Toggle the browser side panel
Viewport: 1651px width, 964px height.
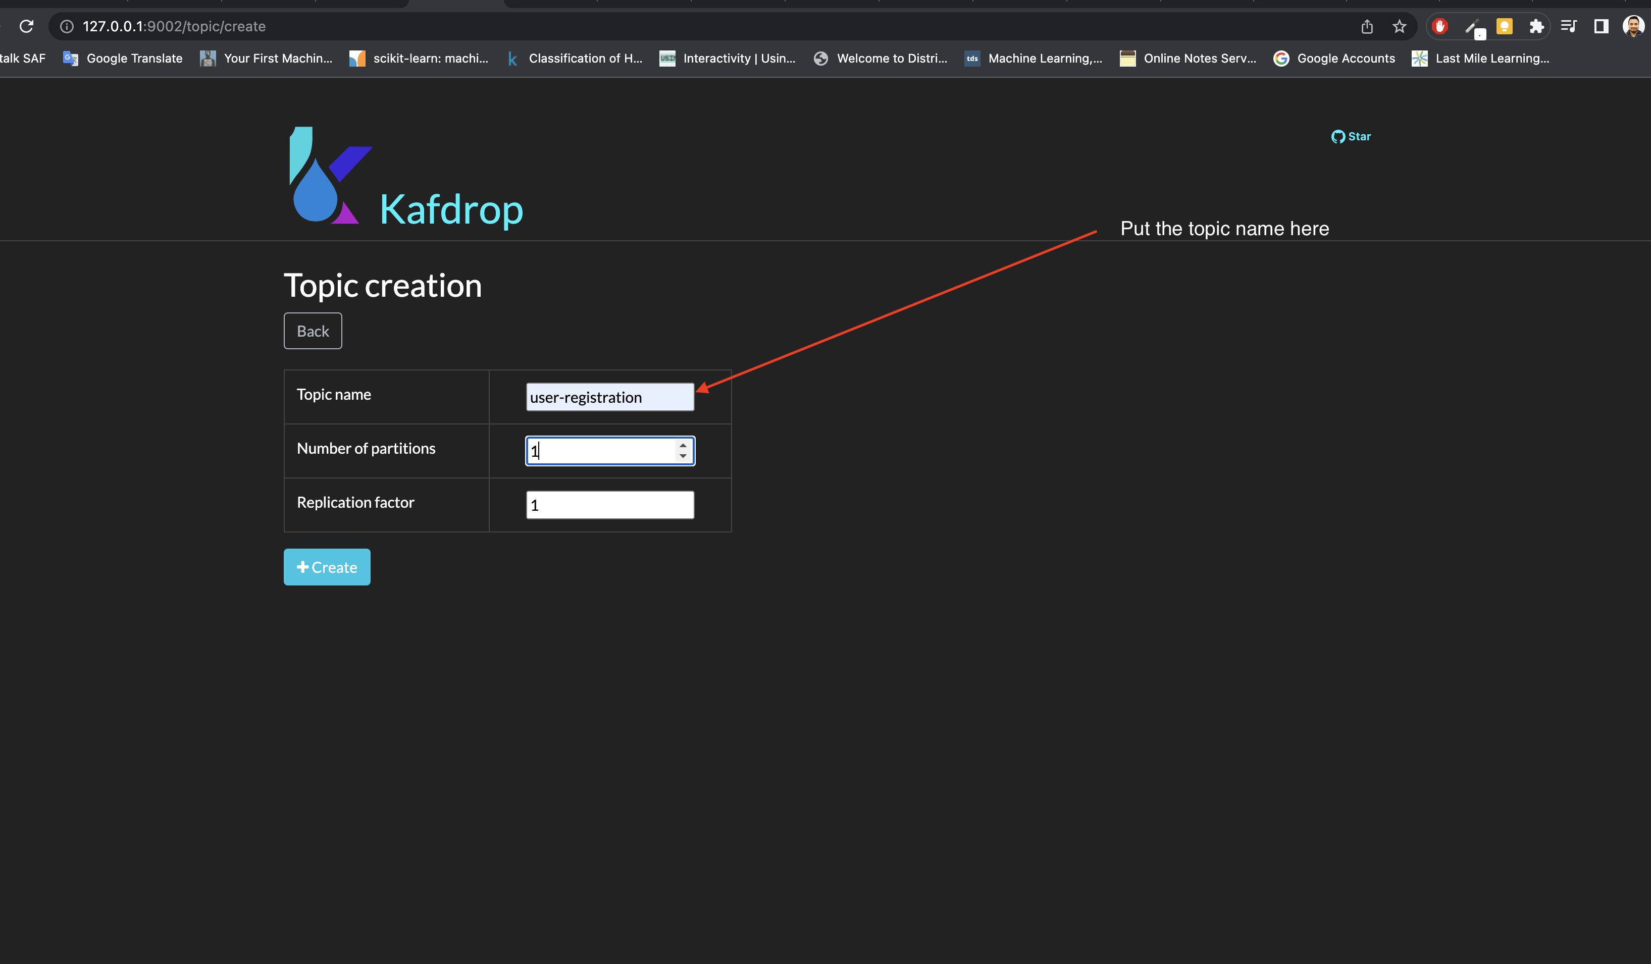pos(1601,26)
